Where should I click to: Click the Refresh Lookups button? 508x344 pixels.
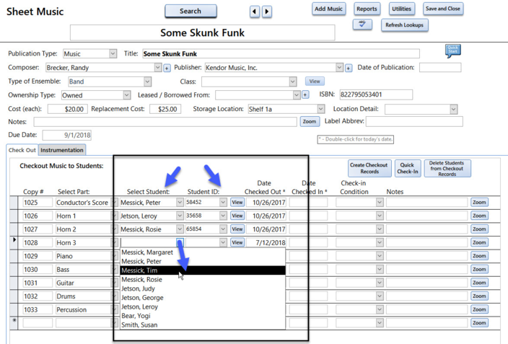[405, 25]
